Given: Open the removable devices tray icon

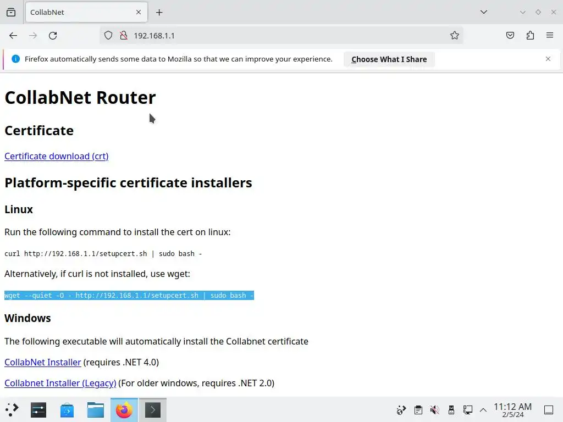Looking at the screenshot, I should tap(451, 410).
